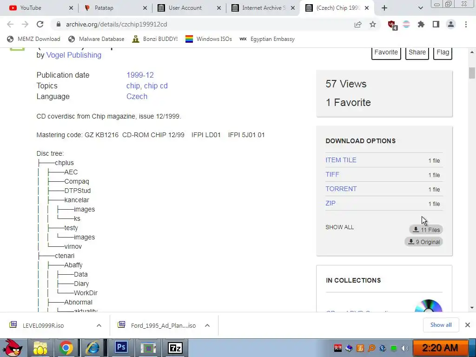The image size is (476, 357).
Task: Download all 11 Files
Action: click(x=426, y=230)
